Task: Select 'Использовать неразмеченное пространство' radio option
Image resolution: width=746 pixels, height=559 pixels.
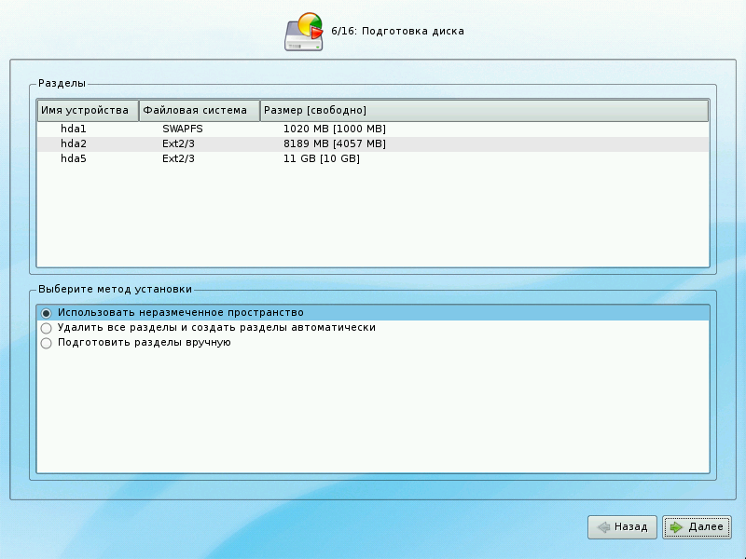Action: [x=46, y=313]
